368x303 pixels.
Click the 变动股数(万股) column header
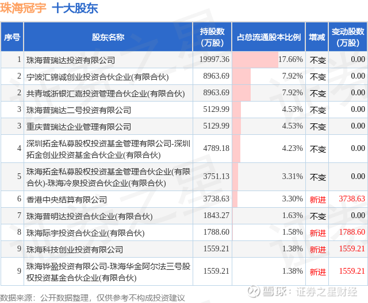coord(348,37)
